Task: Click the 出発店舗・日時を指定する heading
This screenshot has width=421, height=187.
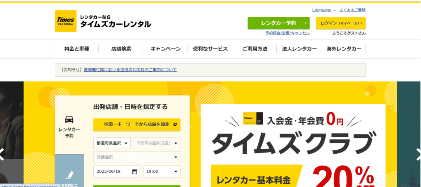Action: pos(130,107)
